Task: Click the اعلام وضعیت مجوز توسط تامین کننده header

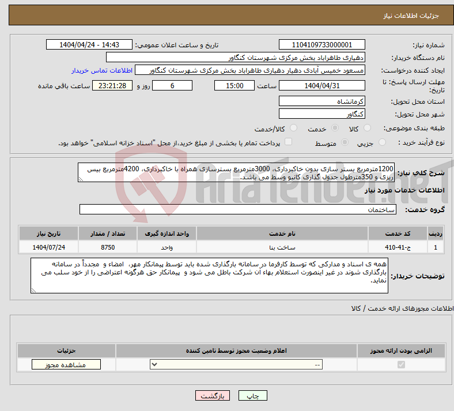Action: [x=236, y=350]
